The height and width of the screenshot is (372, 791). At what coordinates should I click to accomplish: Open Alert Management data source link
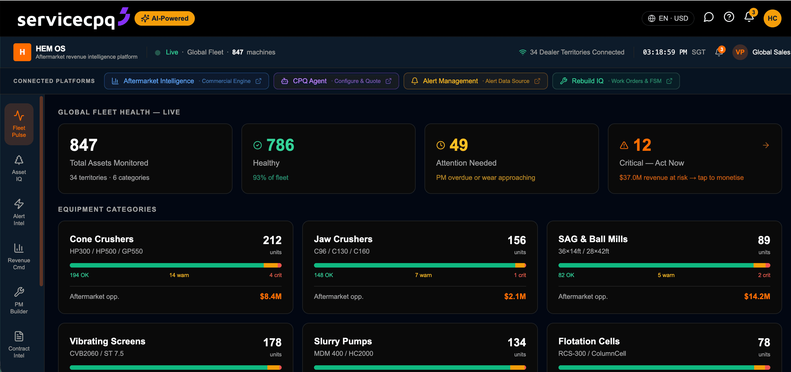click(475, 81)
